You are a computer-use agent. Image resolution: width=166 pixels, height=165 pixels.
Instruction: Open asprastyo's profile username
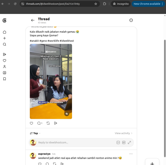coord(44,154)
